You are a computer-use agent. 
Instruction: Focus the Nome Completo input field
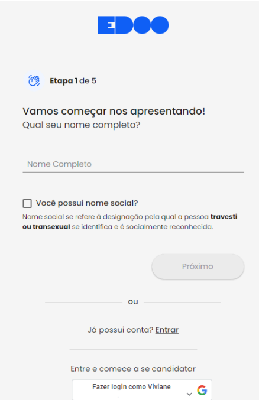click(133, 164)
